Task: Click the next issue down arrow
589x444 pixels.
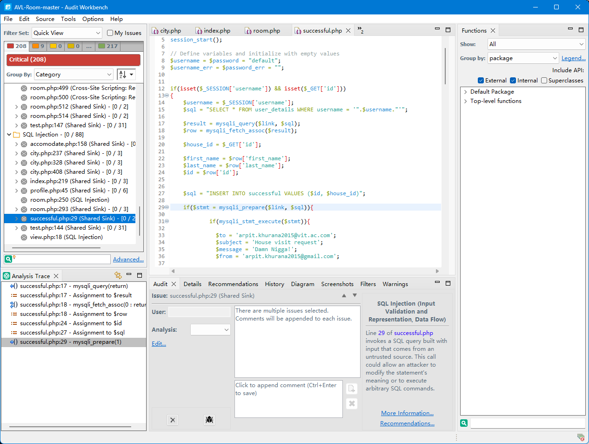Action: tap(355, 295)
